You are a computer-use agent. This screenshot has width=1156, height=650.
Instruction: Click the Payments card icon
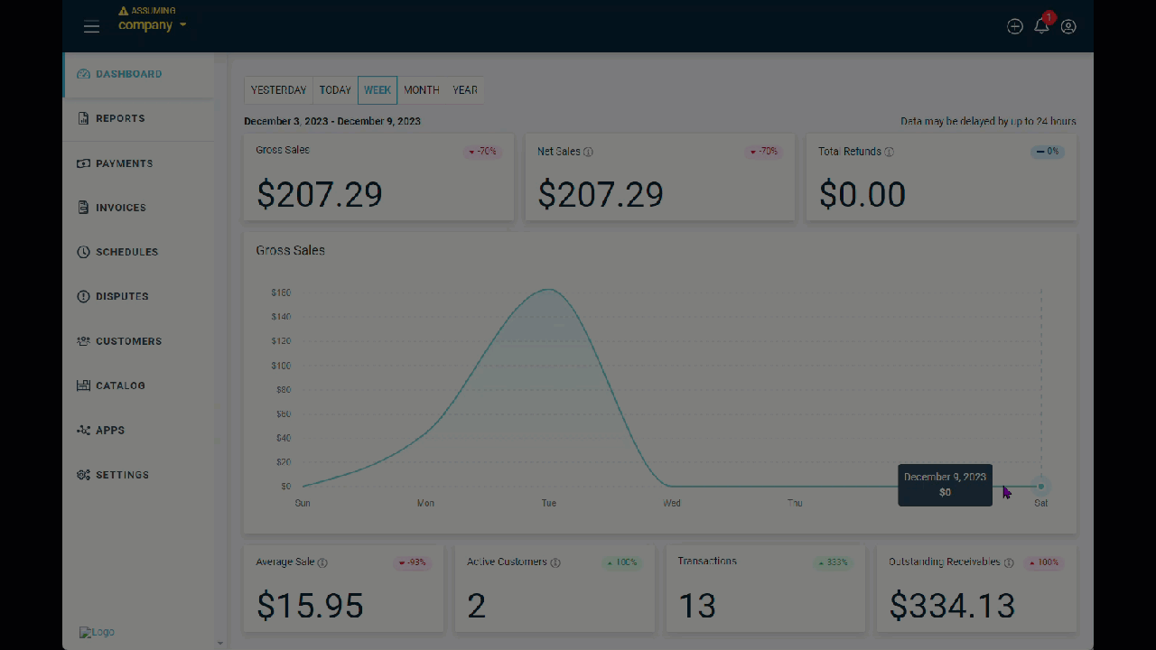(83, 163)
